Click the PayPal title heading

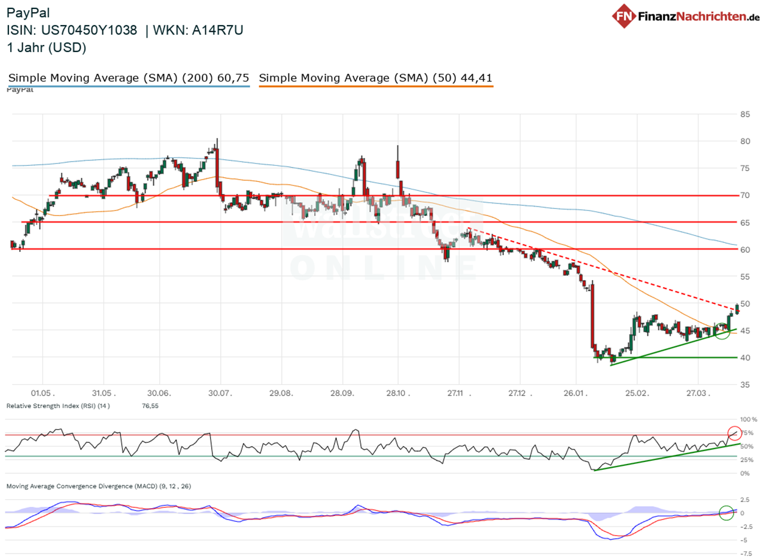pyautogui.click(x=27, y=12)
